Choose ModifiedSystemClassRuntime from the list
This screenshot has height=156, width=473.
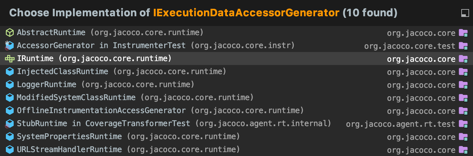[x=76, y=97]
